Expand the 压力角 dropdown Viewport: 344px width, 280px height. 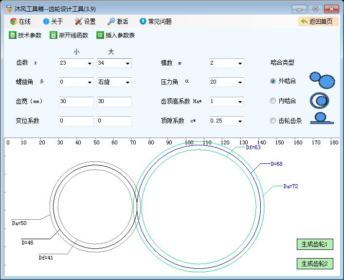pyautogui.click(x=240, y=82)
